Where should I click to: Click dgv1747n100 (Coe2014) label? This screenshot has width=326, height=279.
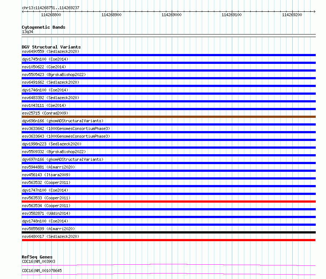point(45,190)
